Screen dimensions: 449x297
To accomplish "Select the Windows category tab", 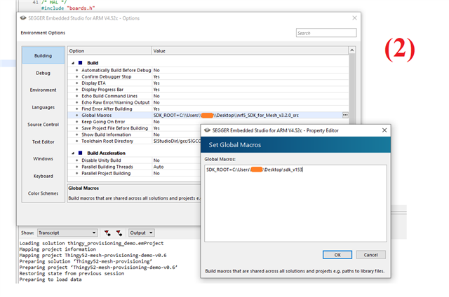I will [x=43, y=158].
